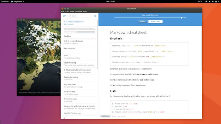Screen dimensions: 221x124
Task: Open the Window menu
Action: click(x=79, y=11)
